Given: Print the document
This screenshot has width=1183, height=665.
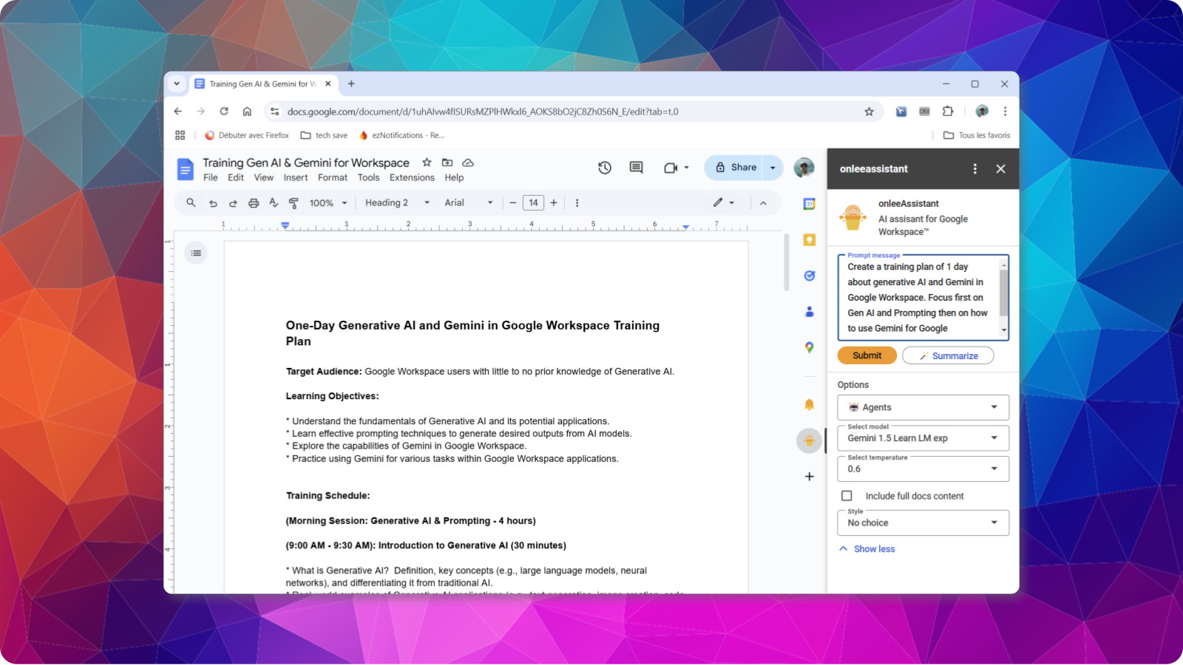Looking at the screenshot, I should [254, 203].
